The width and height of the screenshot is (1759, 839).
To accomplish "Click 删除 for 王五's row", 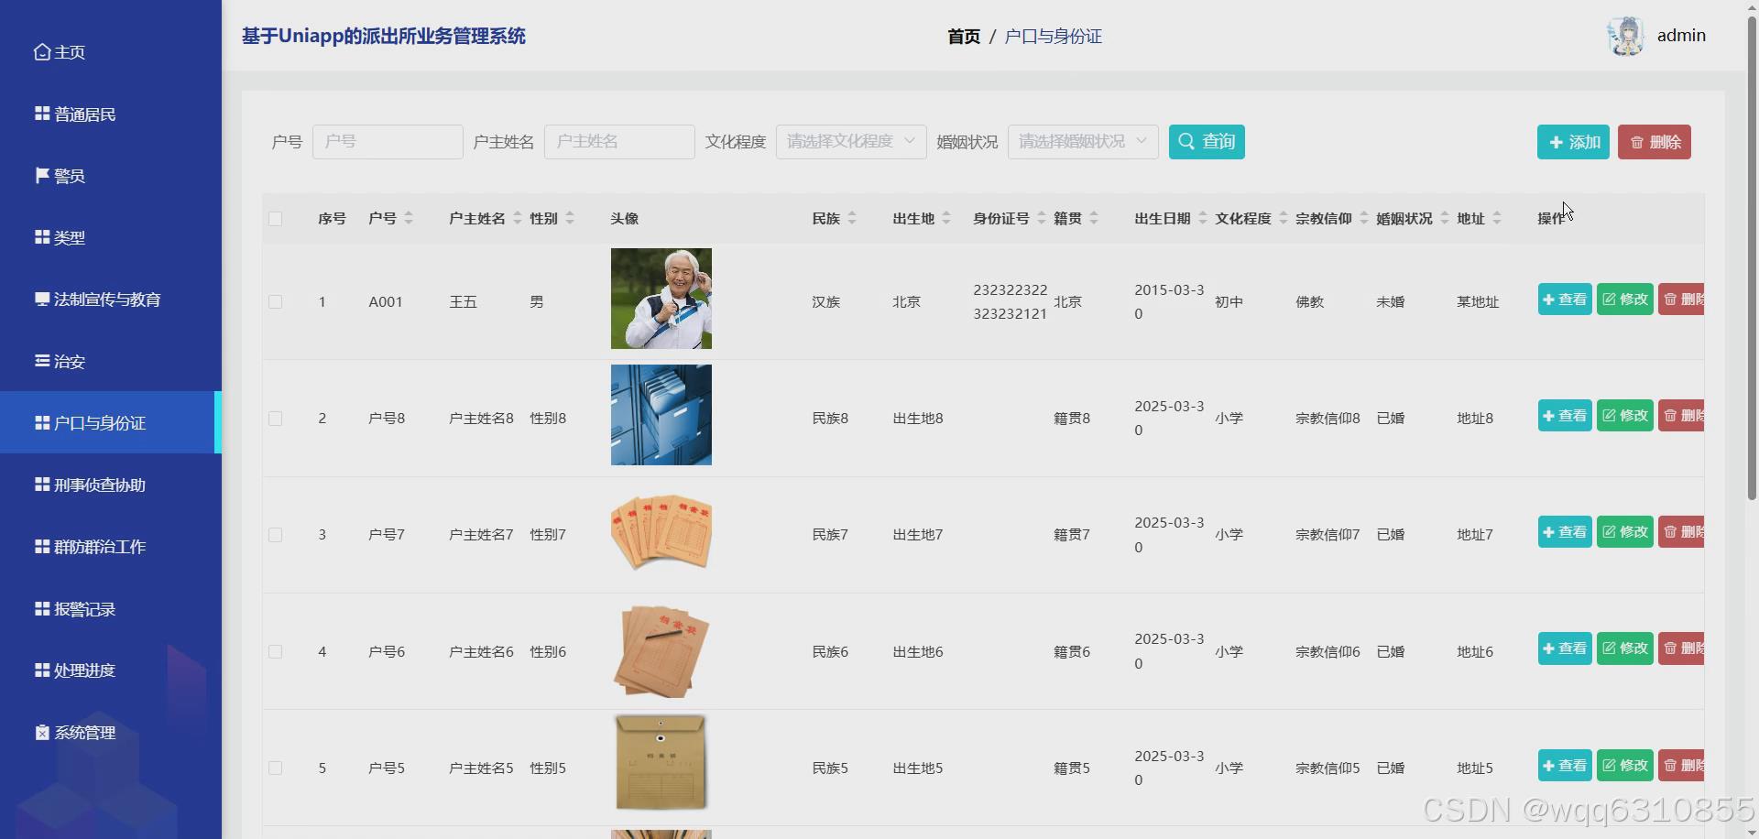I will [x=1681, y=300].
